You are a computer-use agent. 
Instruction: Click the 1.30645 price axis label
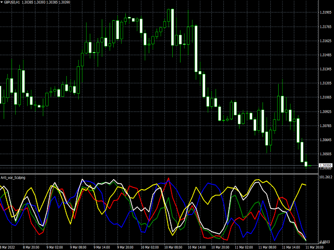click(325, 140)
